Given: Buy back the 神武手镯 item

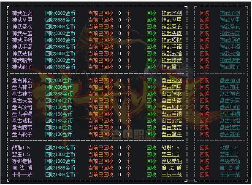Looking at the screenshot, I should point(230,47).
